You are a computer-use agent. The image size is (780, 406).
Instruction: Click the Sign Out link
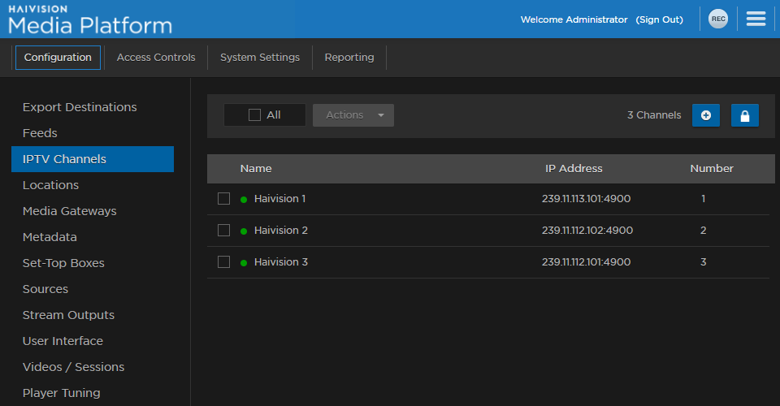[x=659, y=19]
